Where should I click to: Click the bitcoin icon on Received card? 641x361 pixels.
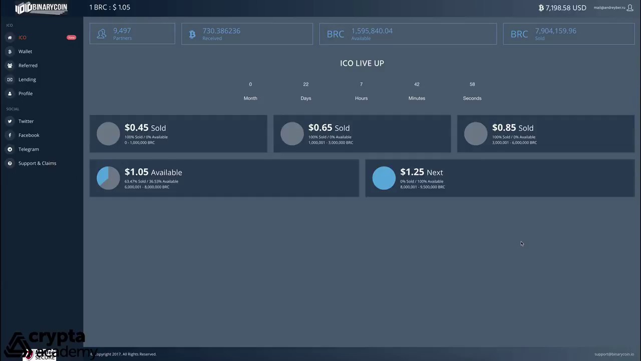click(192, 34)
